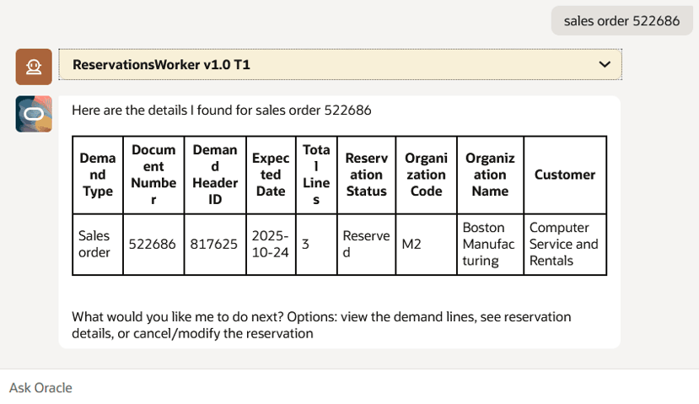699x404 pixels.
Task: Click the header ID cell 817625
Action: (x=215, y=244)
